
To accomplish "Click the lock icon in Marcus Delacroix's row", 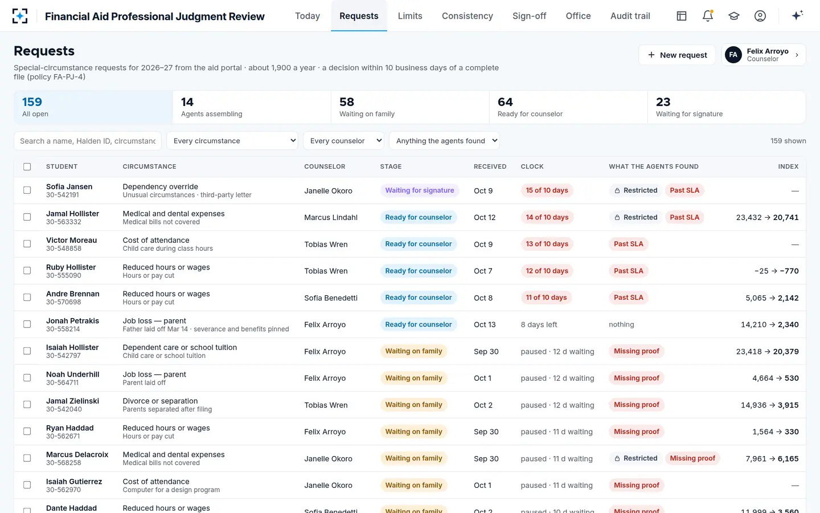I will coord(617,458).
